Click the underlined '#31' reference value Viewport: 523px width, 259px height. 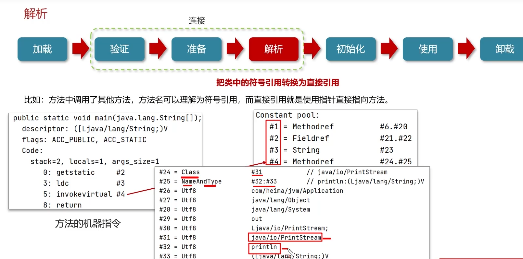[x=257, y=172]
